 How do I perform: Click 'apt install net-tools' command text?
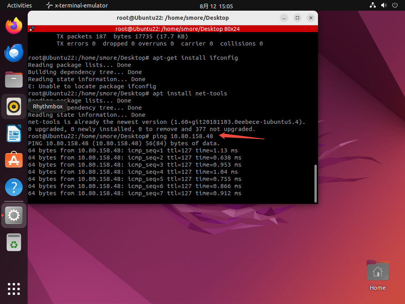coord(190,93)
